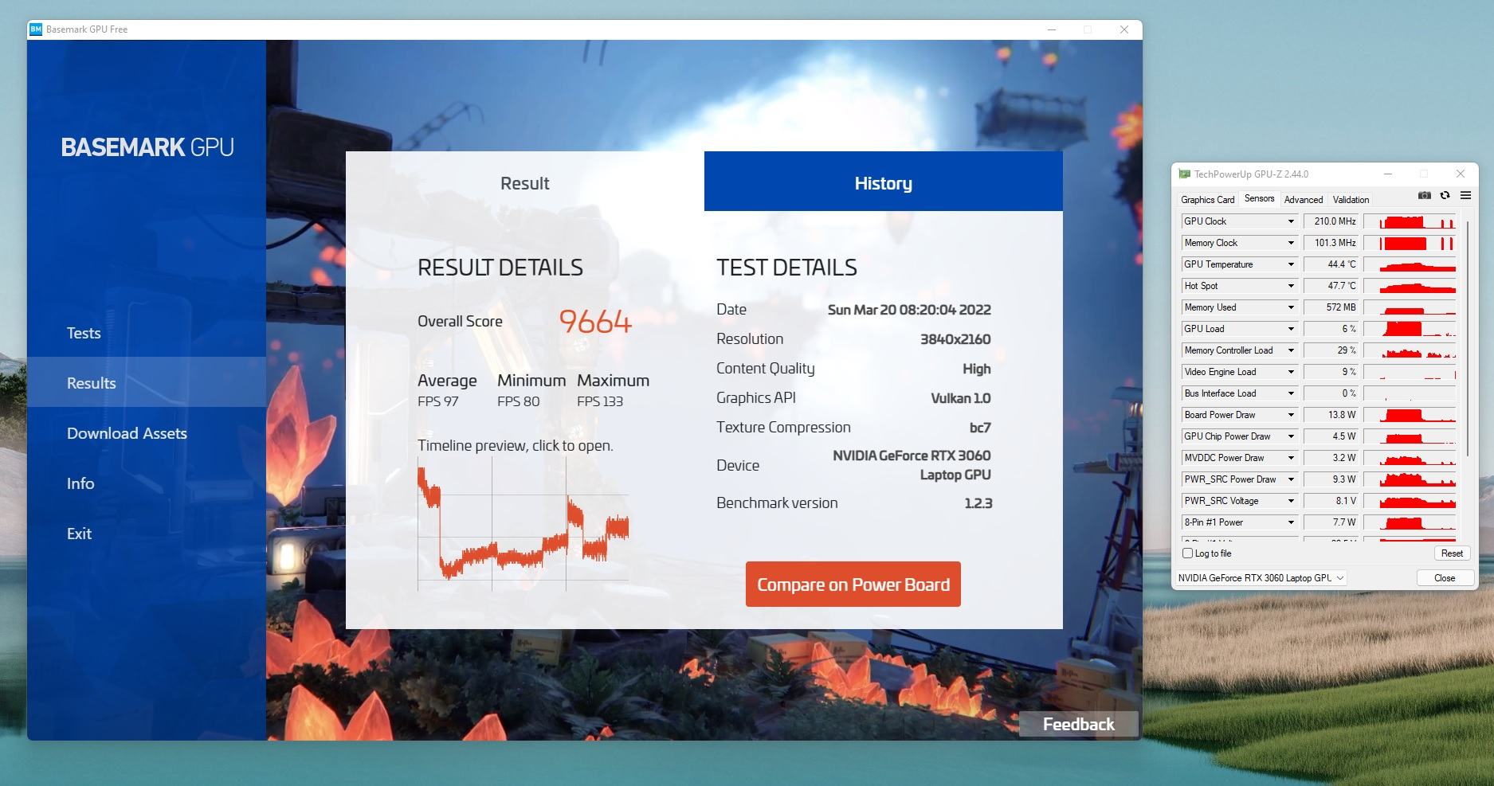Open the MVDDC Power Draw dropdown
Viewport: 1494px width, 786px height.
coord(1291,458)
